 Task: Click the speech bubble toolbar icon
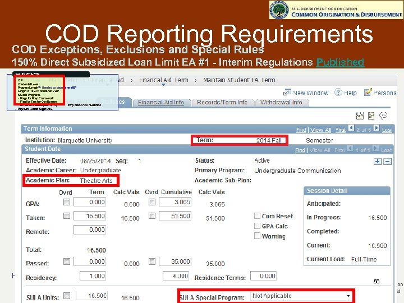[x=383, y=116]
